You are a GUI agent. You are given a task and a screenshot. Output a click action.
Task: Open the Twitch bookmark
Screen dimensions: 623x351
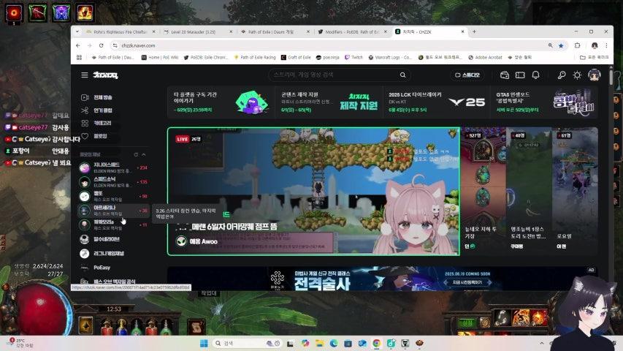tap(354, 57)
